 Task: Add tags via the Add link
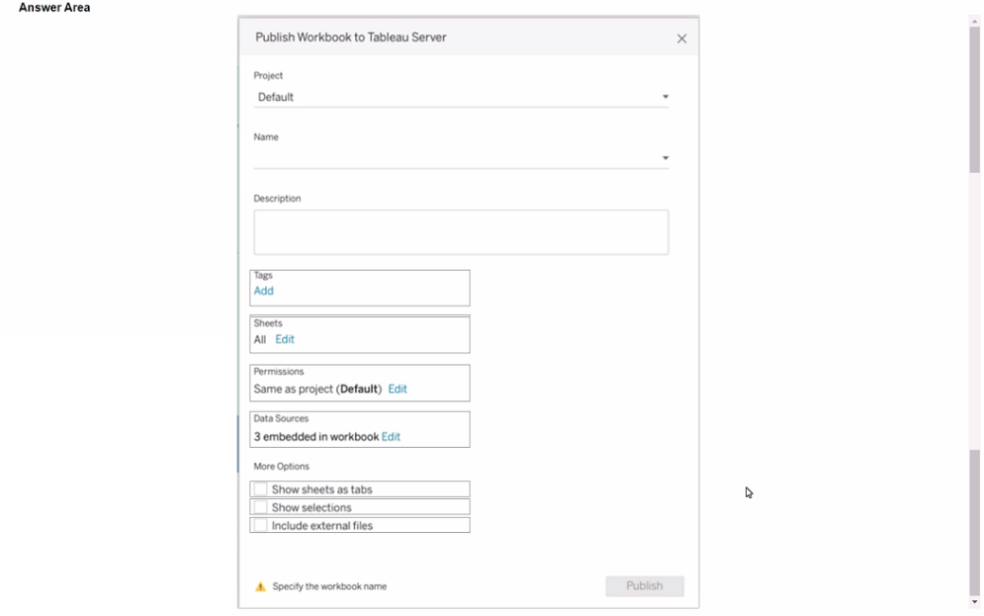(x=264, y=291)
